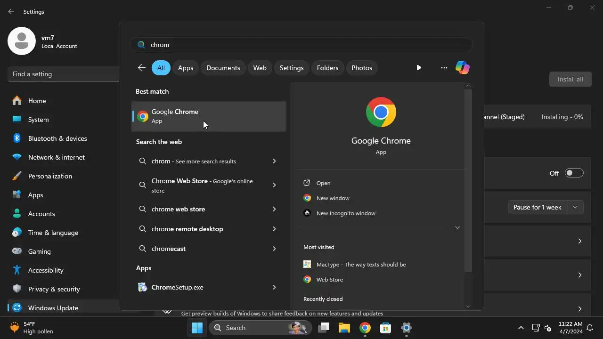Click the preview pane vertical scrollbar
The image size is (603, 339).
click(x=468, y=180)
